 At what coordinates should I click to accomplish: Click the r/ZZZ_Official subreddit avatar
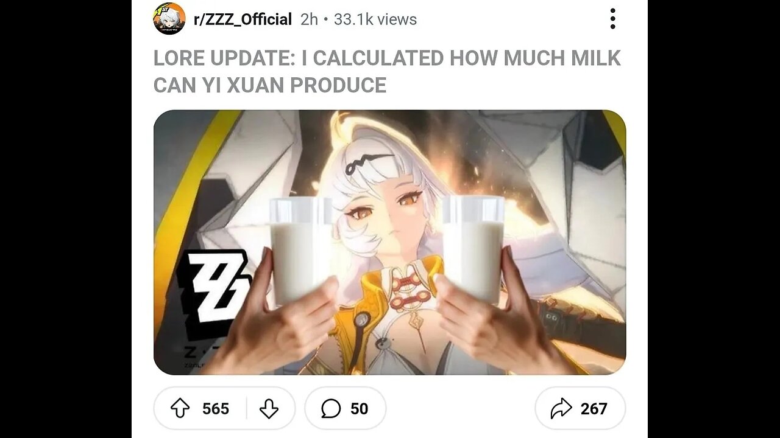point(169,19)
